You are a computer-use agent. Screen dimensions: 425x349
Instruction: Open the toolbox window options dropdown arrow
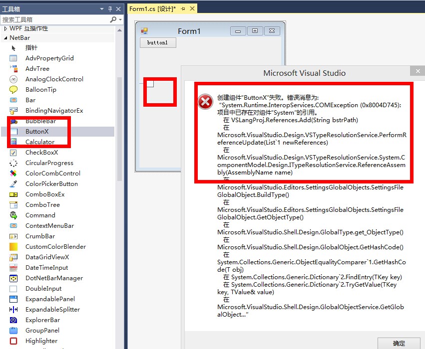point(102,9)
